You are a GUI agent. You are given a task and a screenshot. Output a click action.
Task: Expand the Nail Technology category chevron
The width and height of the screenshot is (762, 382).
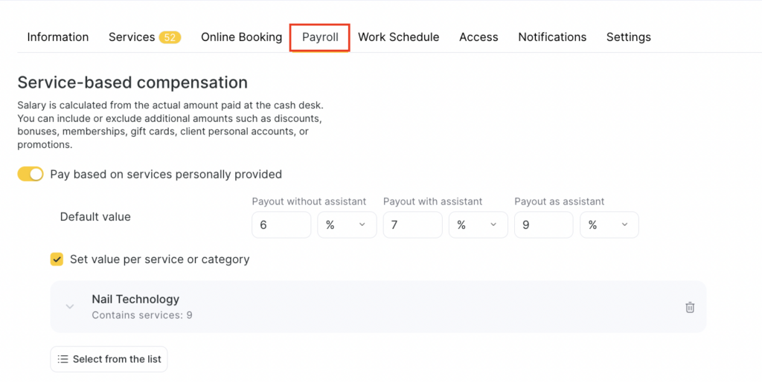click(x=70, y=306)
